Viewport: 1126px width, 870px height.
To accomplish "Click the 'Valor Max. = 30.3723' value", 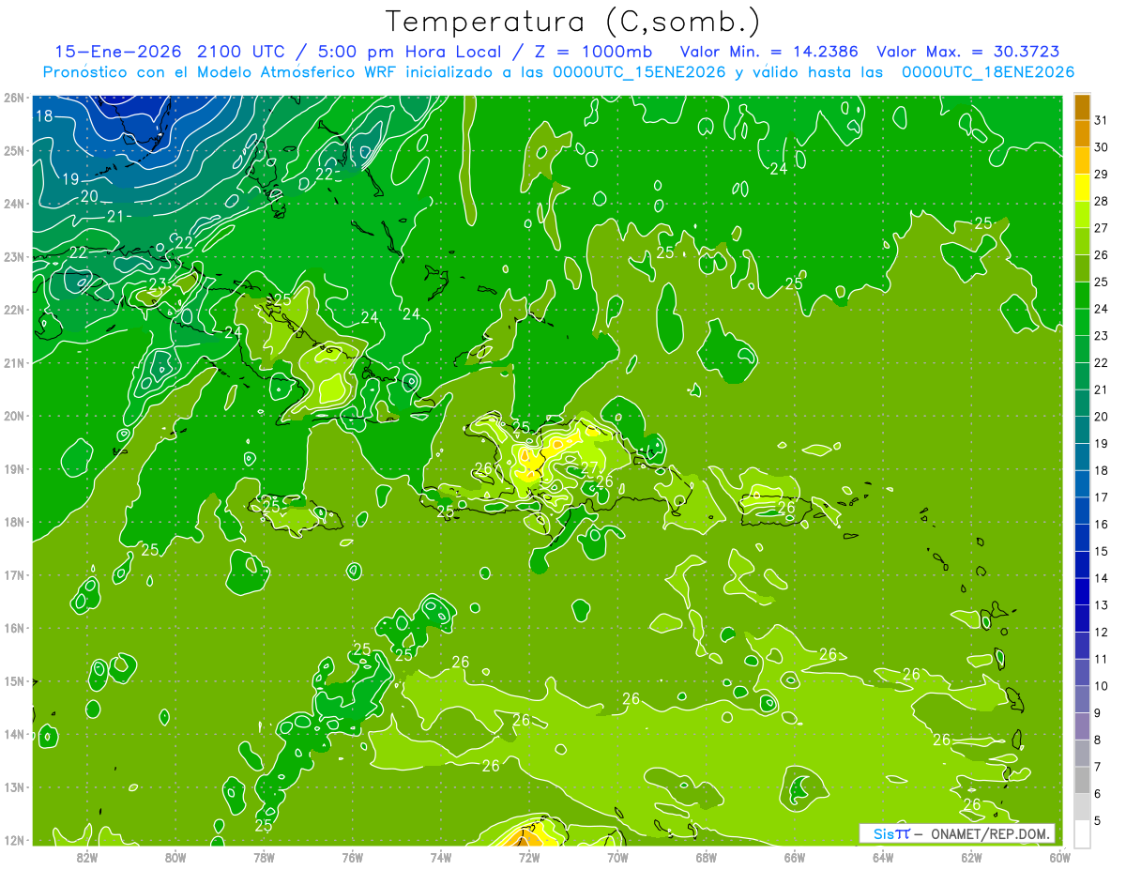I will [x=970, y=52].
